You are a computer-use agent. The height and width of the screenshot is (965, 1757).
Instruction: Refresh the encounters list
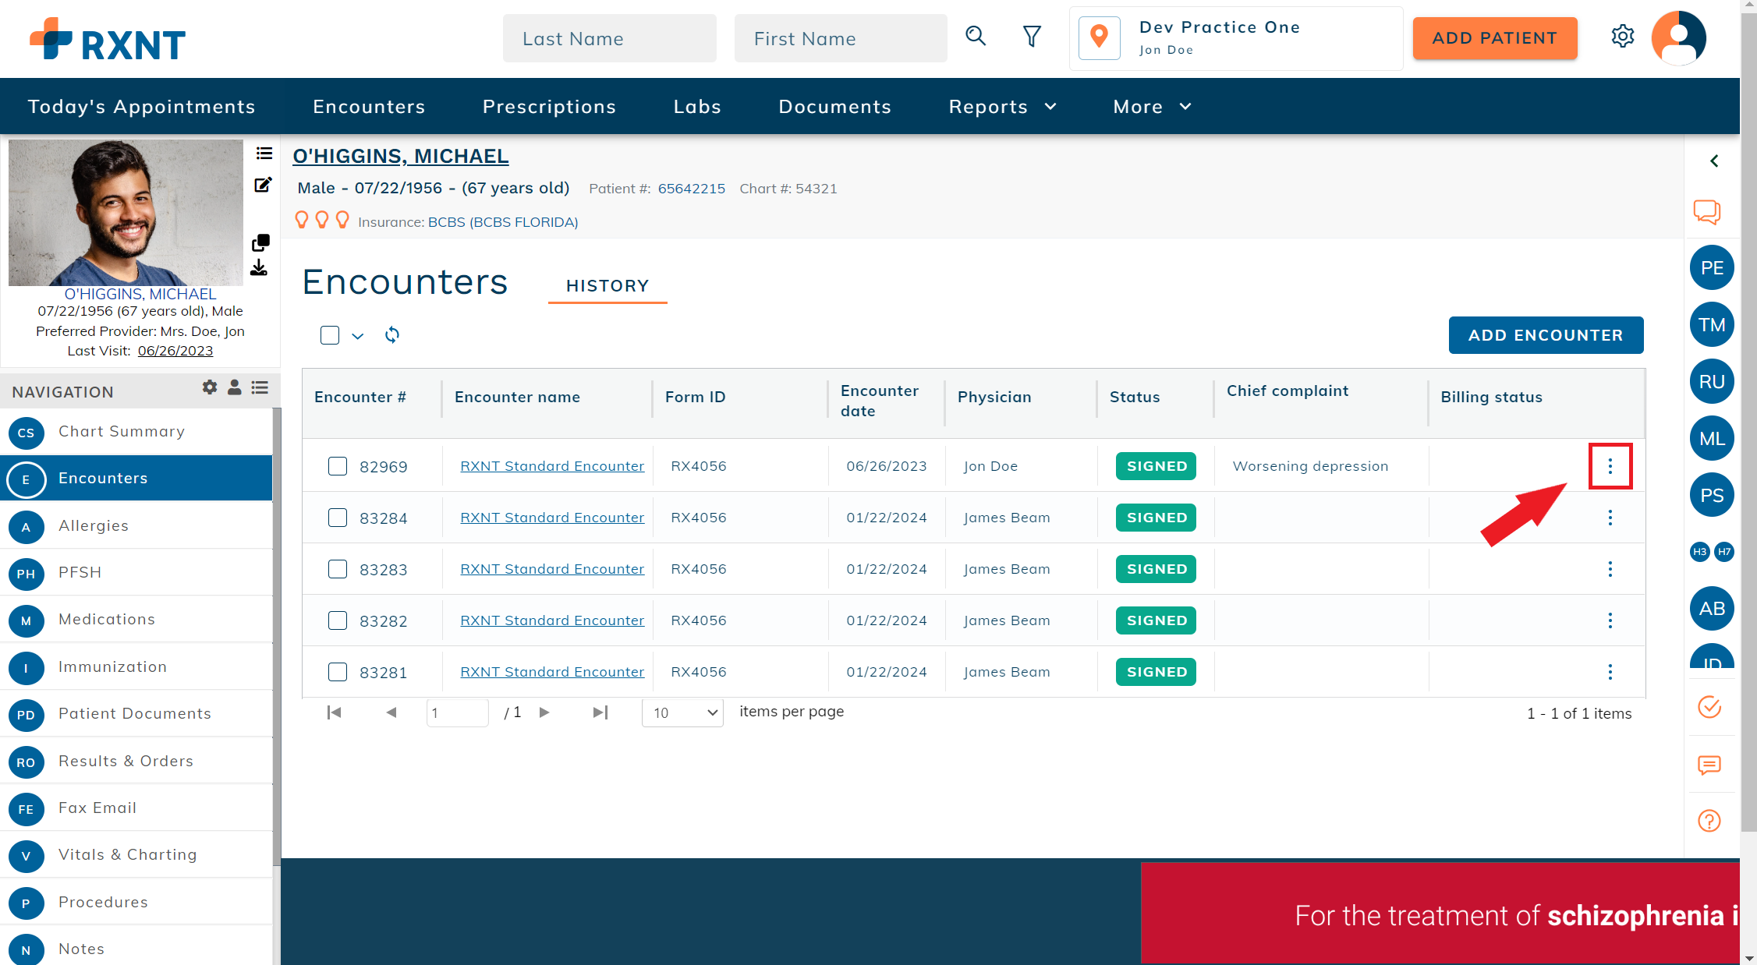point(392,335)
